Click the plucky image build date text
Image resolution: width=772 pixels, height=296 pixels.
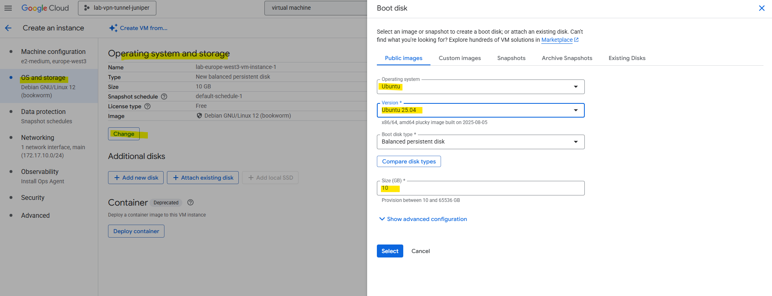[x=435, y=122]
